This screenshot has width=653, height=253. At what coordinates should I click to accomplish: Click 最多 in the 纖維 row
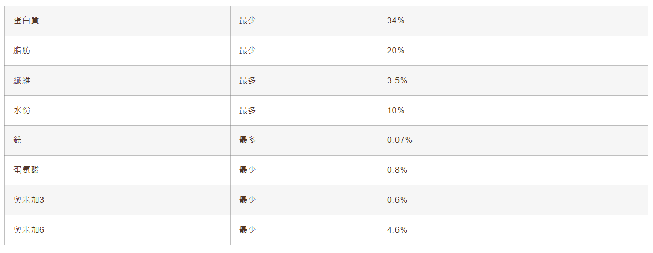[248, 81]
